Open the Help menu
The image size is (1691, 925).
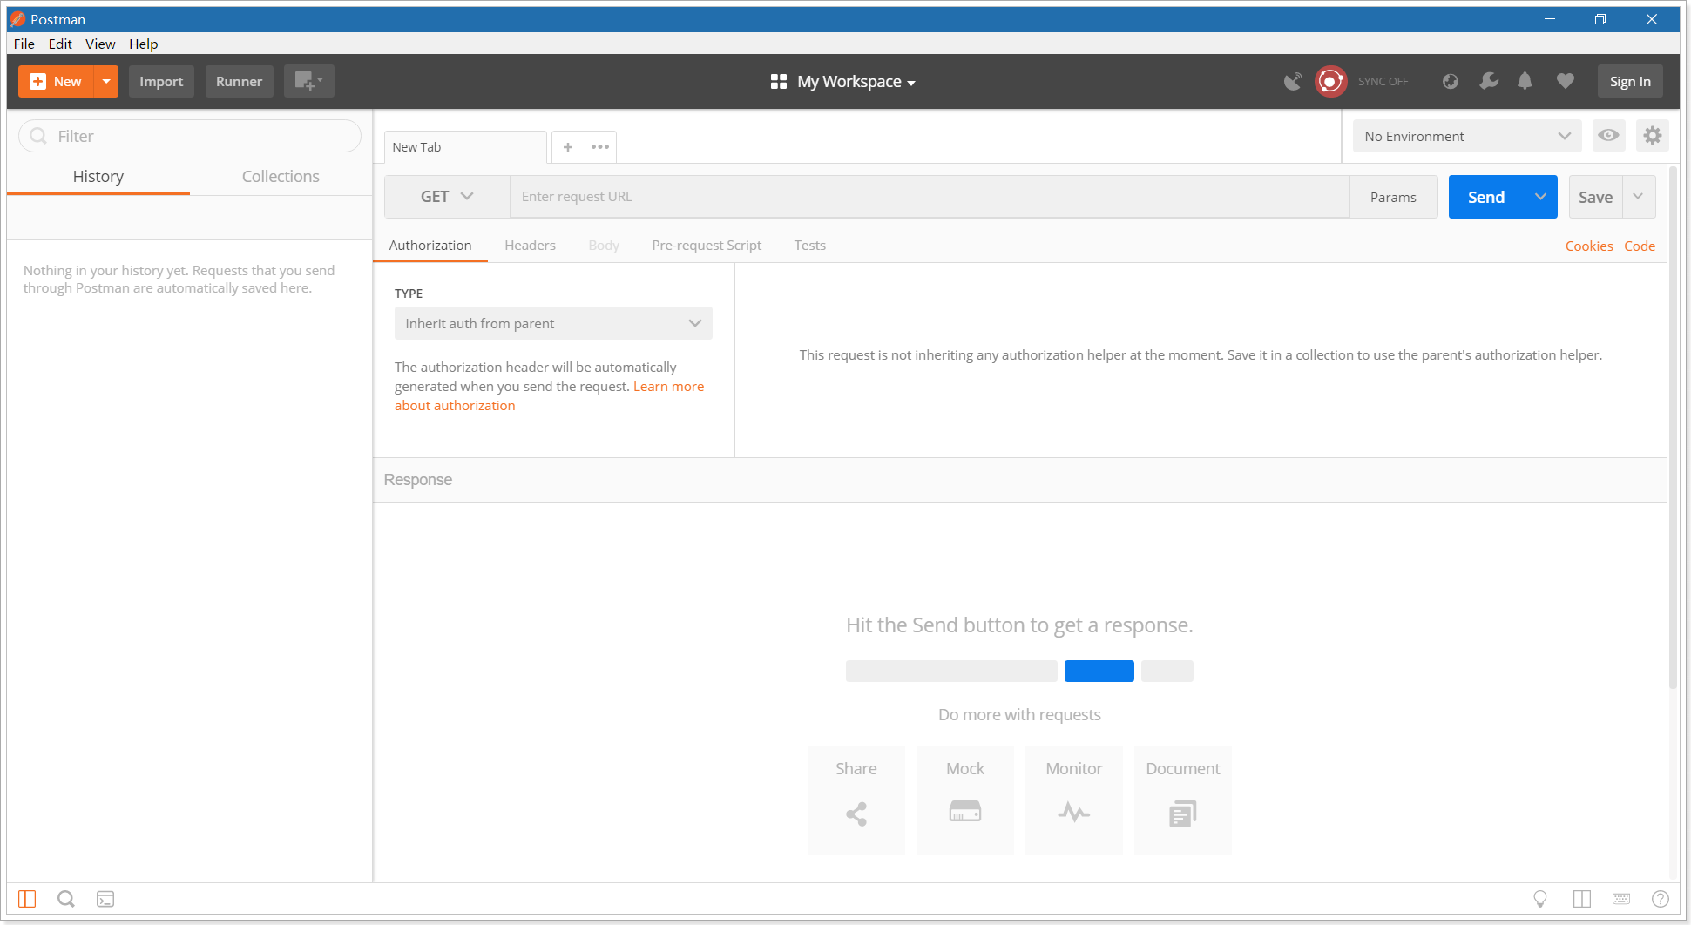pos(144,44)
